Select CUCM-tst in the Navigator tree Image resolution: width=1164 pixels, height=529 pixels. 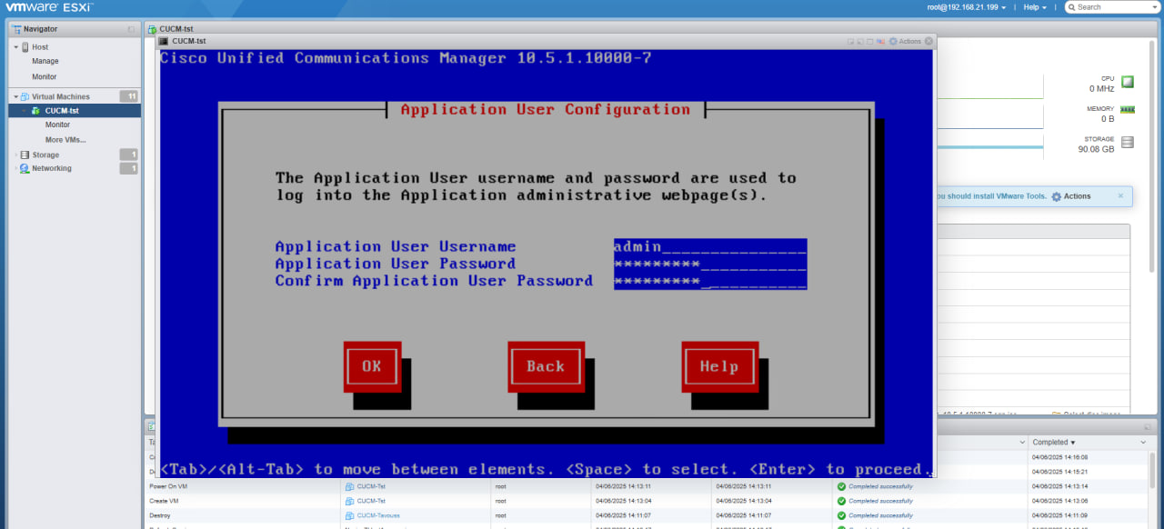point(62,111)
